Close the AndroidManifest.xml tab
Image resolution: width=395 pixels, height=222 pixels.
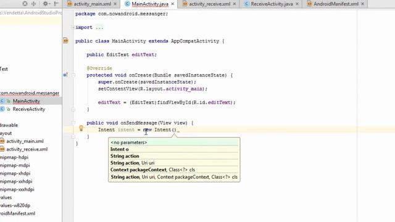tap(362, 4)
